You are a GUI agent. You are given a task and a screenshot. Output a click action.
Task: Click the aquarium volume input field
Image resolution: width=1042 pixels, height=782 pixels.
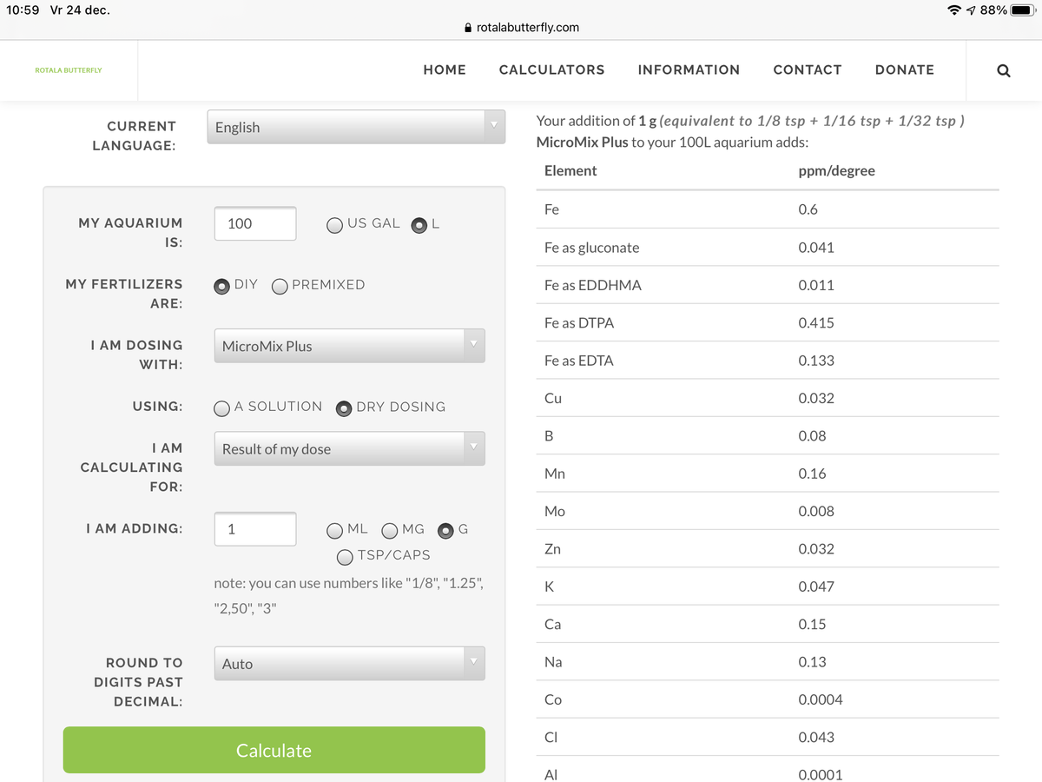point(254,224)
